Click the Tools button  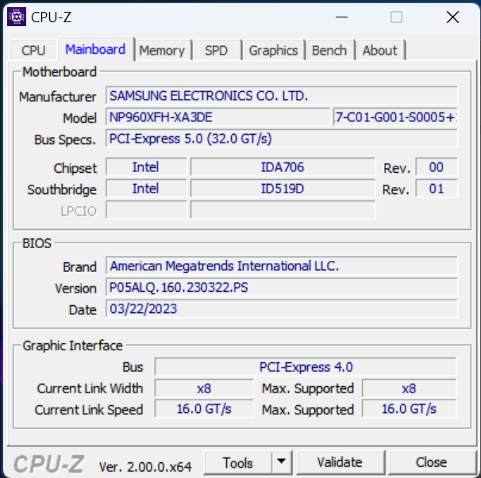pos(238,463)
